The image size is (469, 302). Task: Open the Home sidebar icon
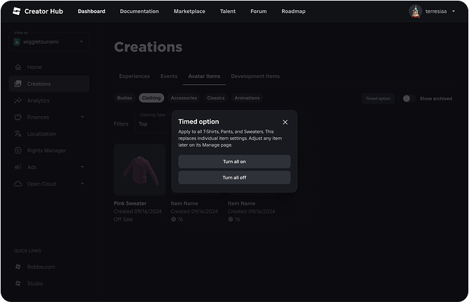[x=18, y=67]
